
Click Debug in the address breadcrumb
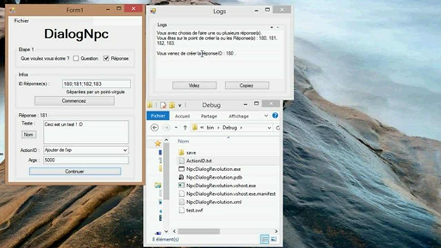pyautogui.click(x=230, y=128)
